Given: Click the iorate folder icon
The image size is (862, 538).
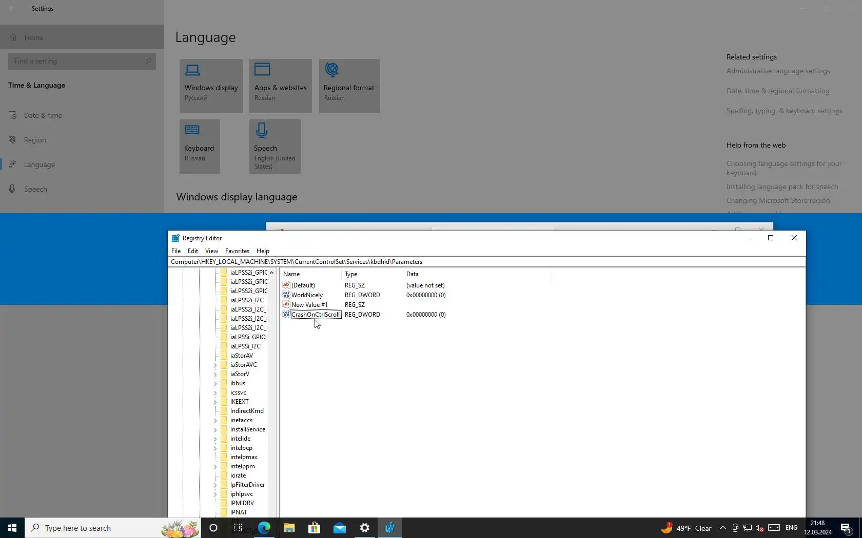Looking at the screenshot, I should (x=224, y=475).
